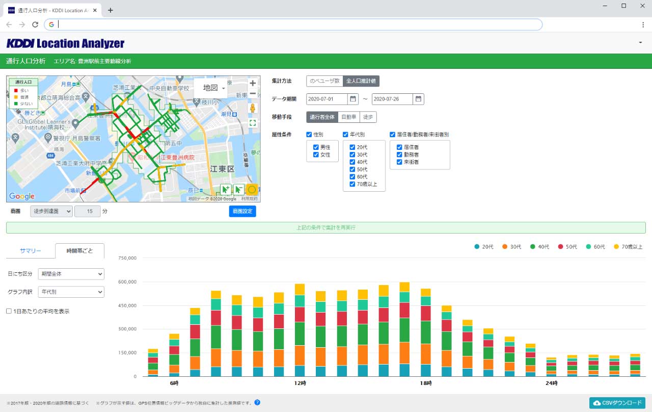Open the グラフ内訳 年代別 dropdown
Viewport: 652px width, 412px height.
pos(70,292)
